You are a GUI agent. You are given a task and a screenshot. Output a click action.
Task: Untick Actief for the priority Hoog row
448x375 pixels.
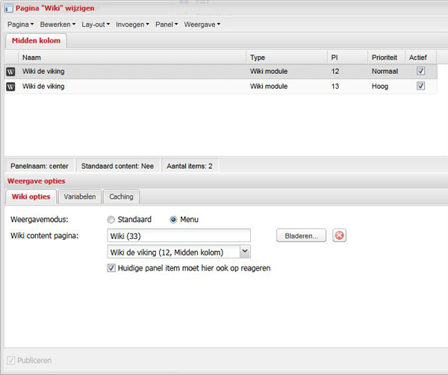pos(421,87)
